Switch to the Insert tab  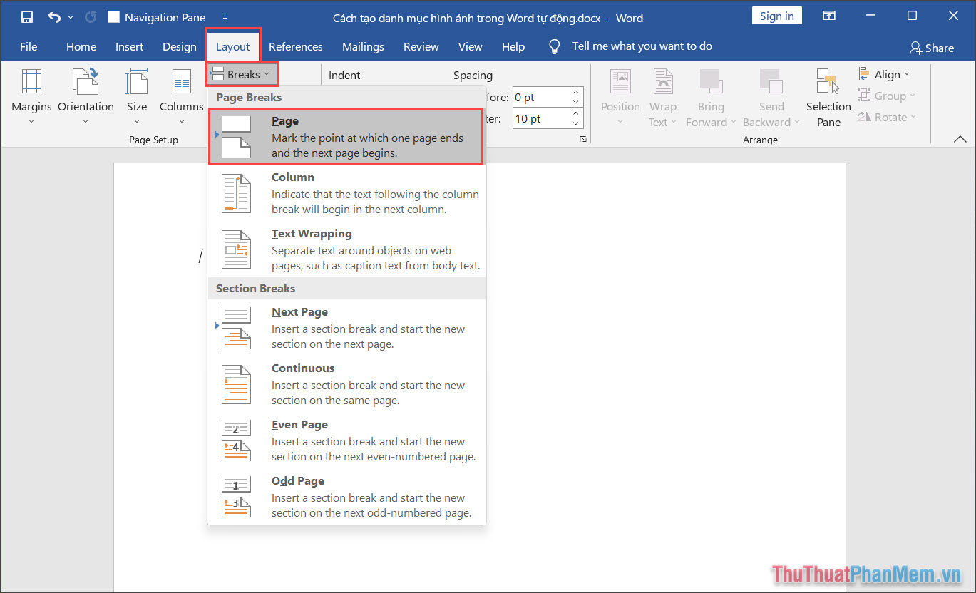click(x=129, y=46)
